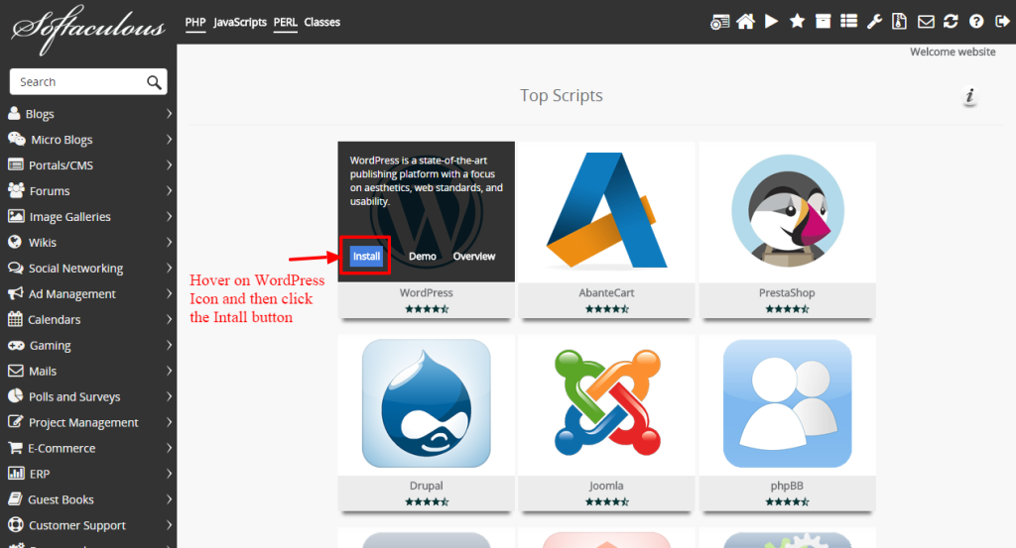Image resolution: width=1016 pixels, height=548 pixels.
Task: Expand the Project Management chevron
Action: [x=169, y=422]
